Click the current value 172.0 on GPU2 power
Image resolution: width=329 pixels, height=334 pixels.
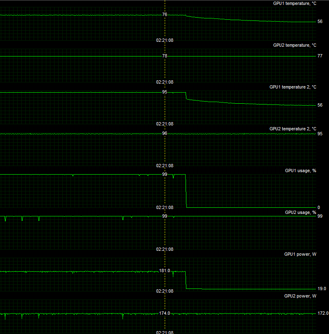tap(322, 314)
